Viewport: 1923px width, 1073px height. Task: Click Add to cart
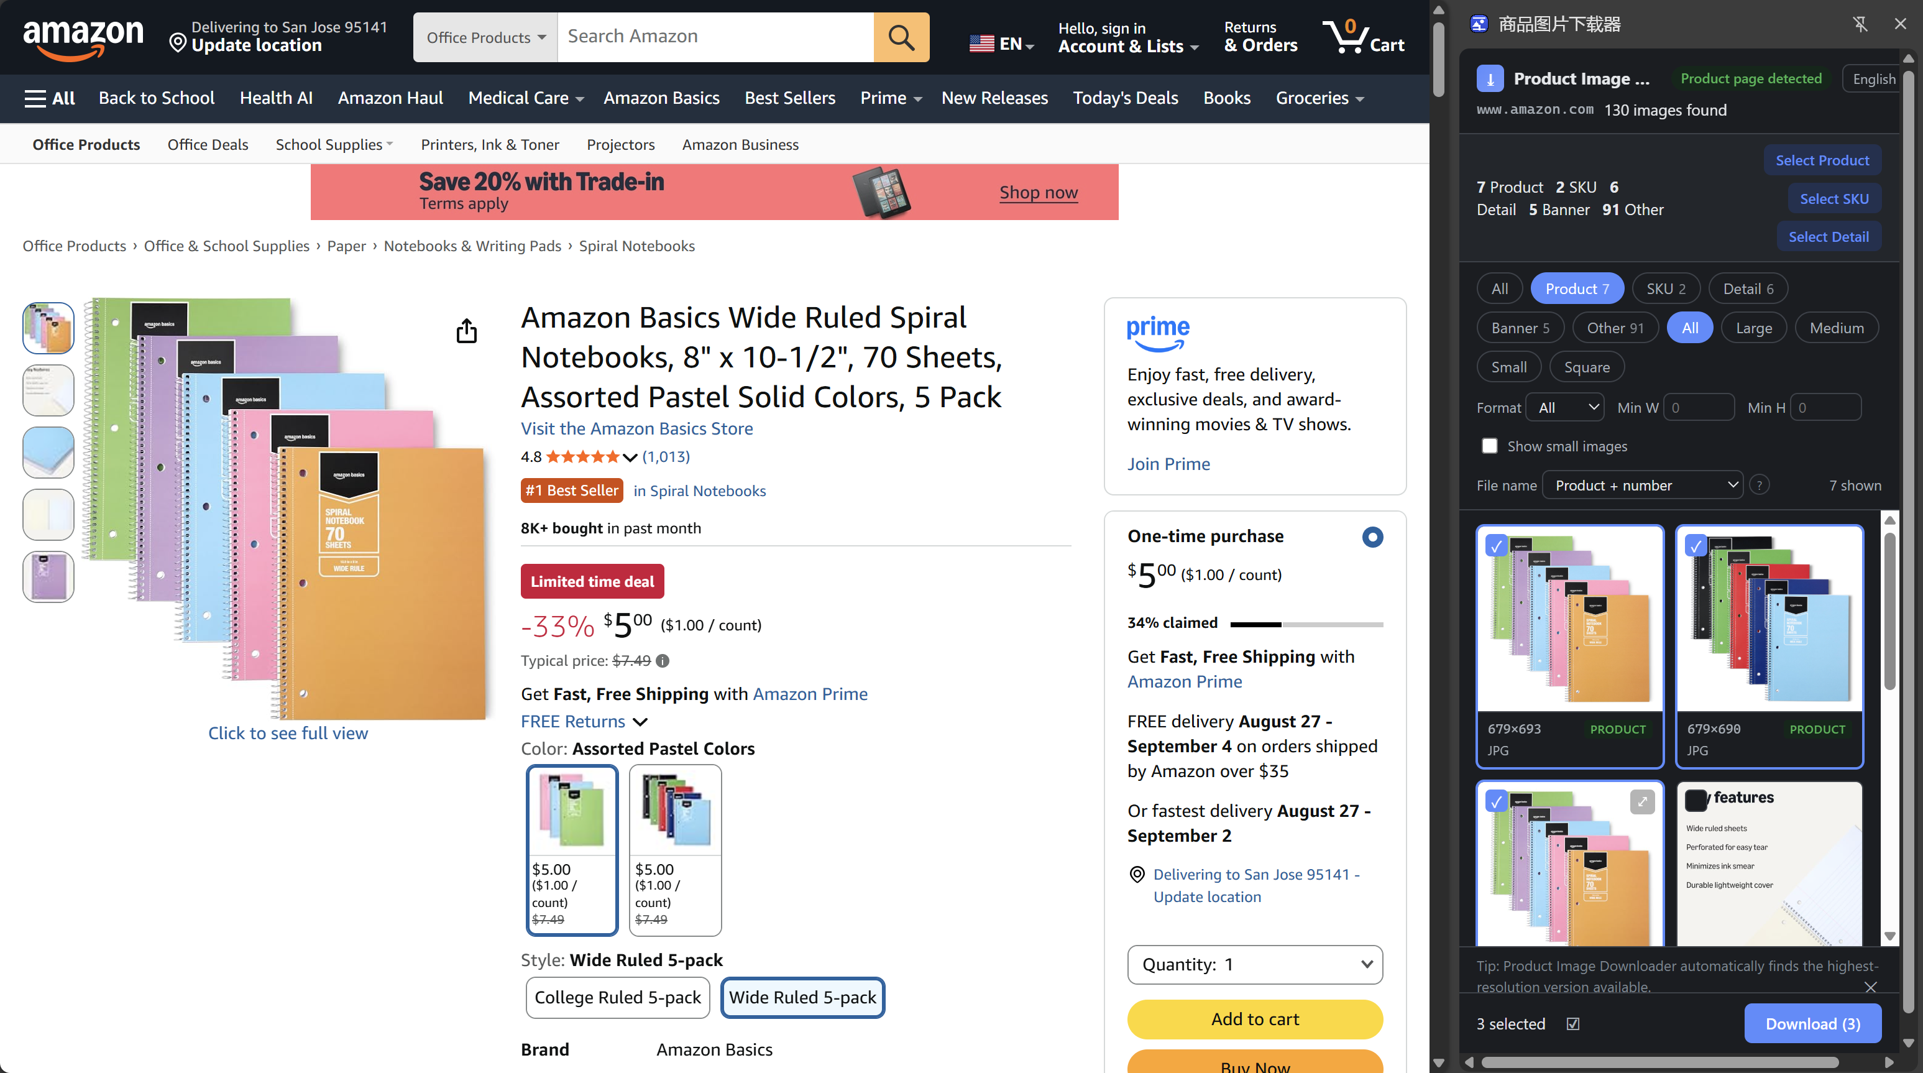point(1254,1018)
